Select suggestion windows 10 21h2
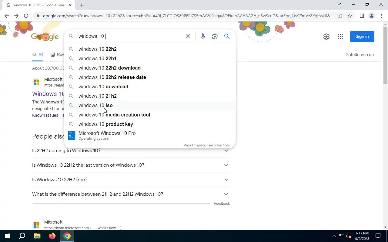 150,96
